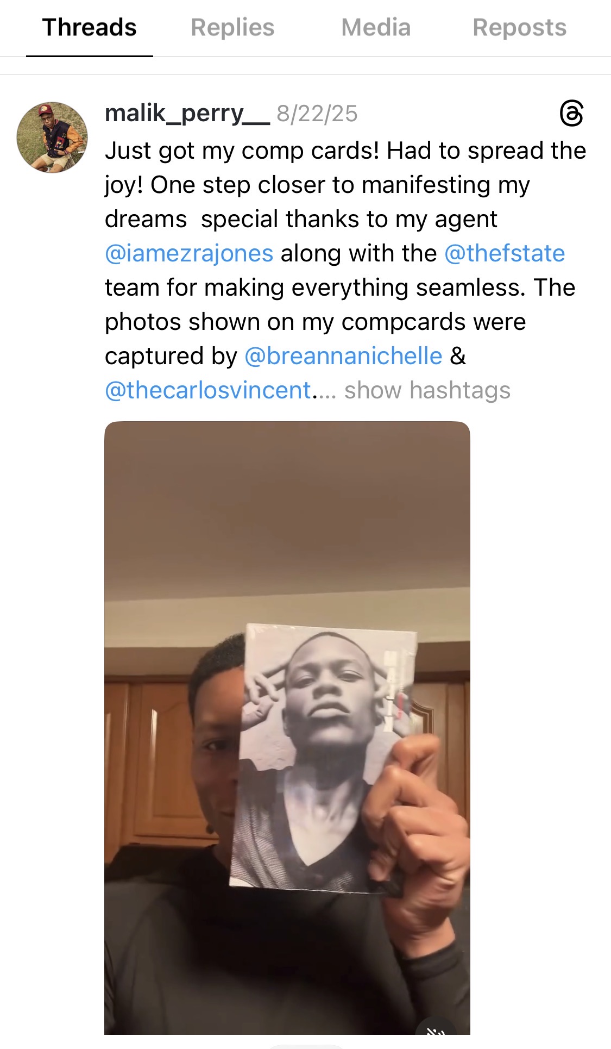
Task: Select the Threads tab
Action: click(x=90, y=28)
